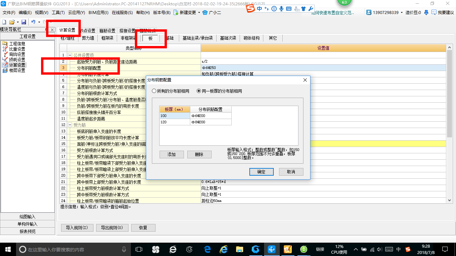456x256 pixels.
Task: Open Microsoft Edge from the taskbar
Action: [207, 249]
